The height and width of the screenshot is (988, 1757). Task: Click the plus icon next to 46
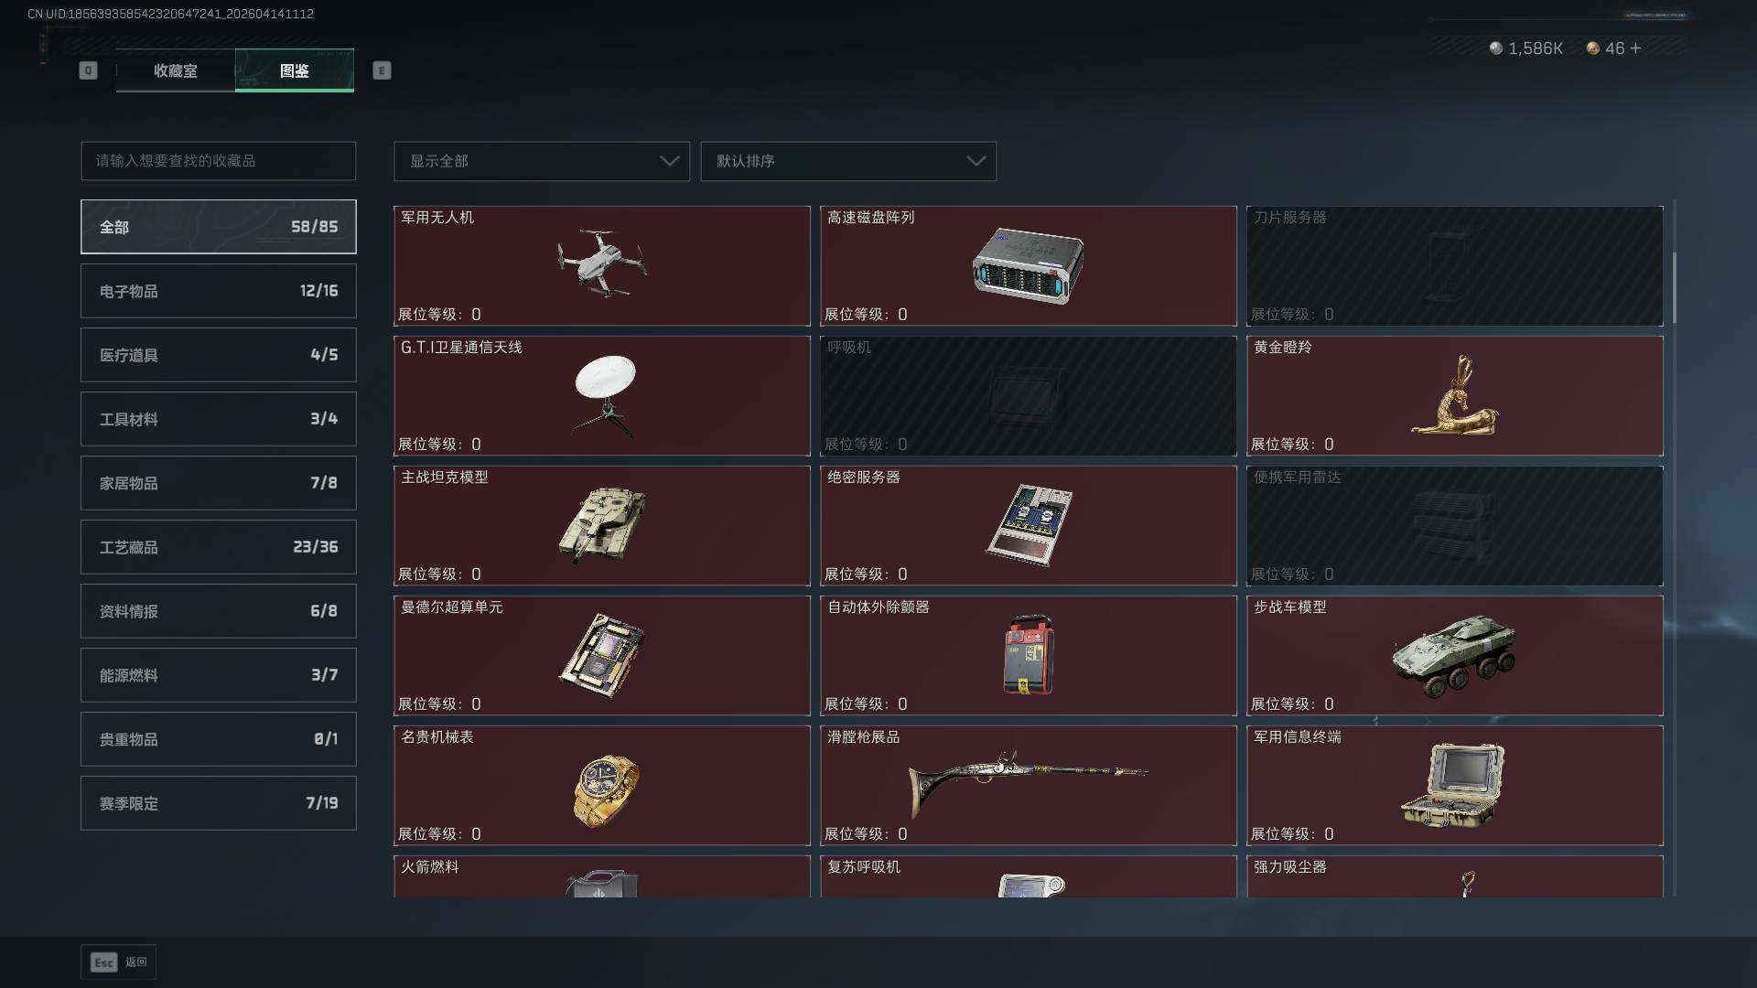click(1635, 48)
